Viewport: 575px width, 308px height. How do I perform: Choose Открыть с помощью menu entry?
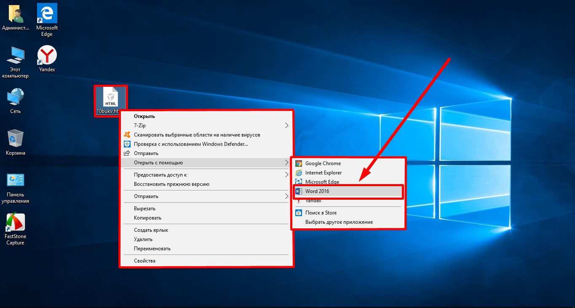point(206,163)
